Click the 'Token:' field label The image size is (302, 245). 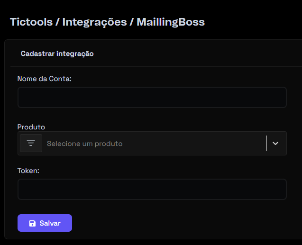click(x=28, y=171)
